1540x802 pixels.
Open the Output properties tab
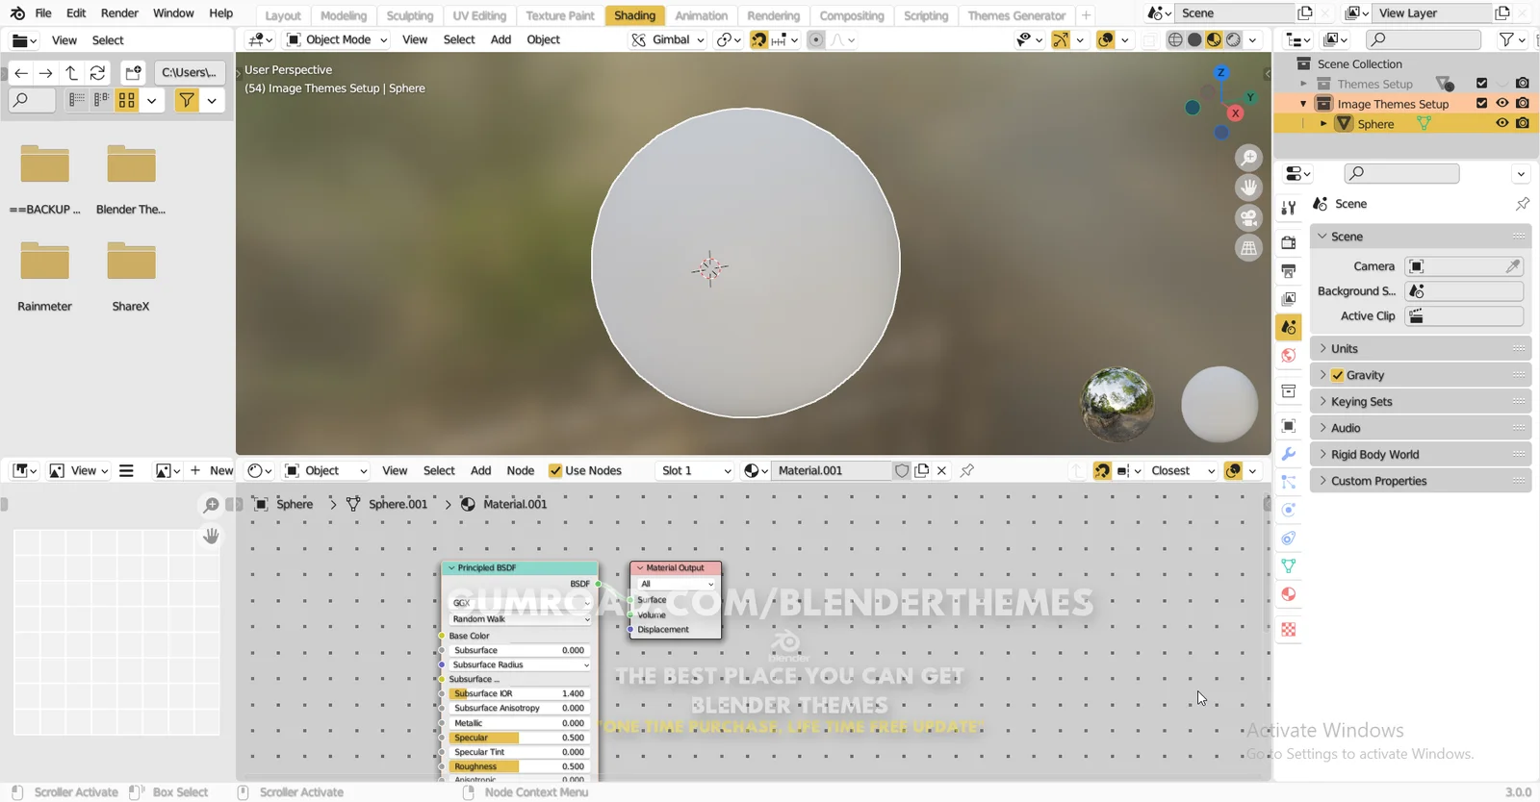1289,271
